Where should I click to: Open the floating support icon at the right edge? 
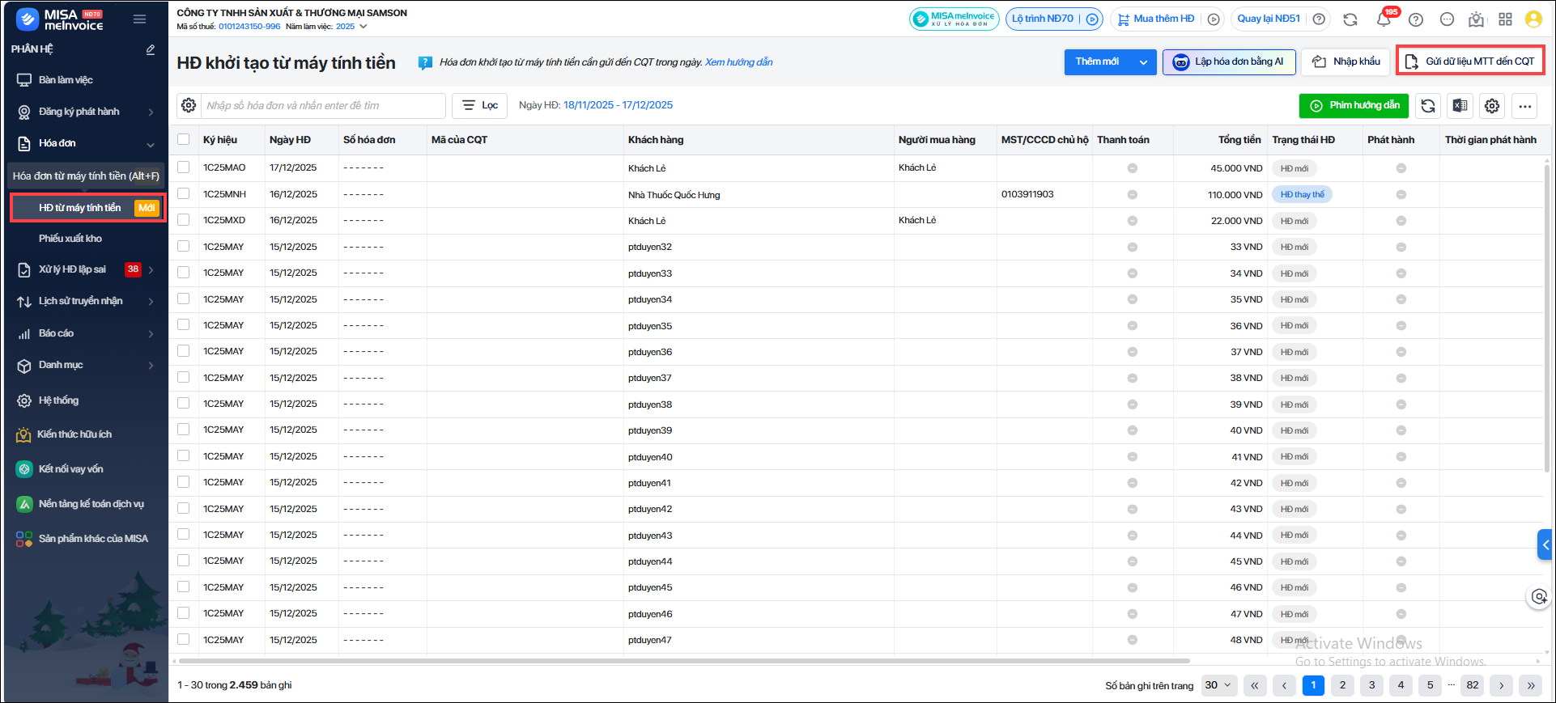[x=1538, y=597]
